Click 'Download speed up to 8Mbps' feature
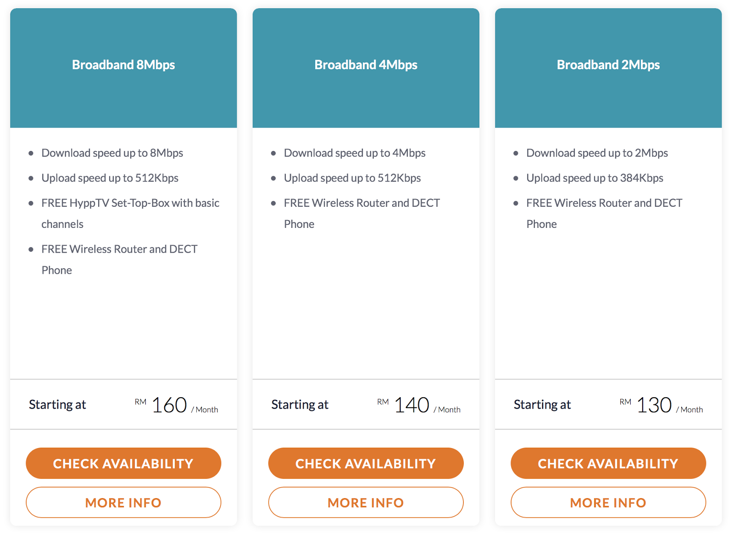This screenshot has width=734, height=543. click(x=112, y=153)
